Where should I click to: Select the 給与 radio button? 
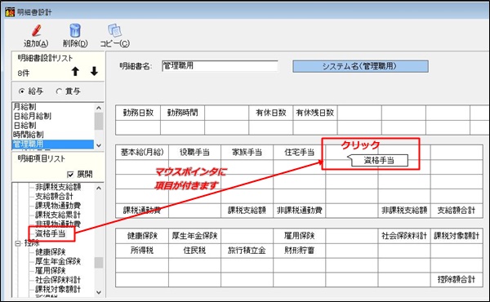21,91
